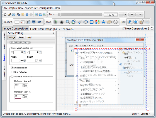Select the insert image tool
This screenshot has width=156, height=118.
coord(74,22)
